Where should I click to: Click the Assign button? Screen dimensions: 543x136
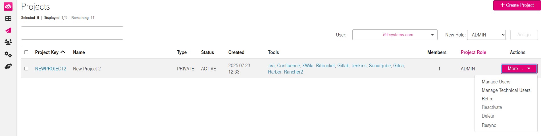(x=524, y=35)
